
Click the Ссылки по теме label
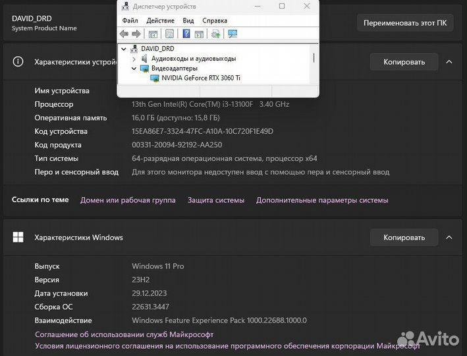(40, 200)
